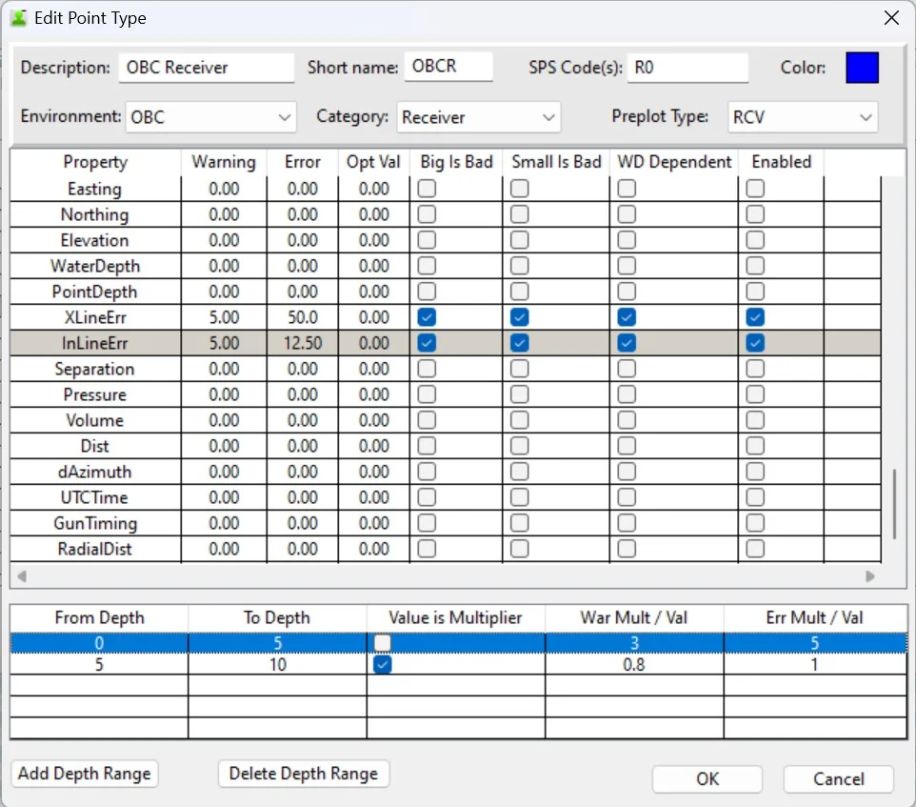
Task: Close the Edit Point Type dialog
Action: (890, 18)
